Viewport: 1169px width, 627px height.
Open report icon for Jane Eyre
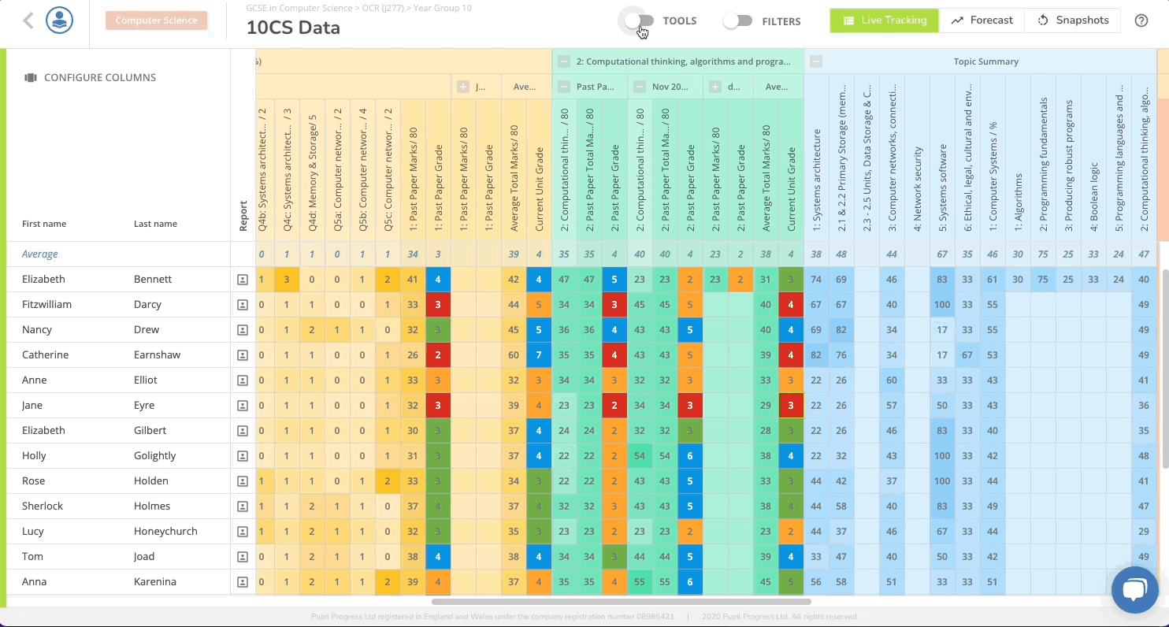[x=243, y=406]
